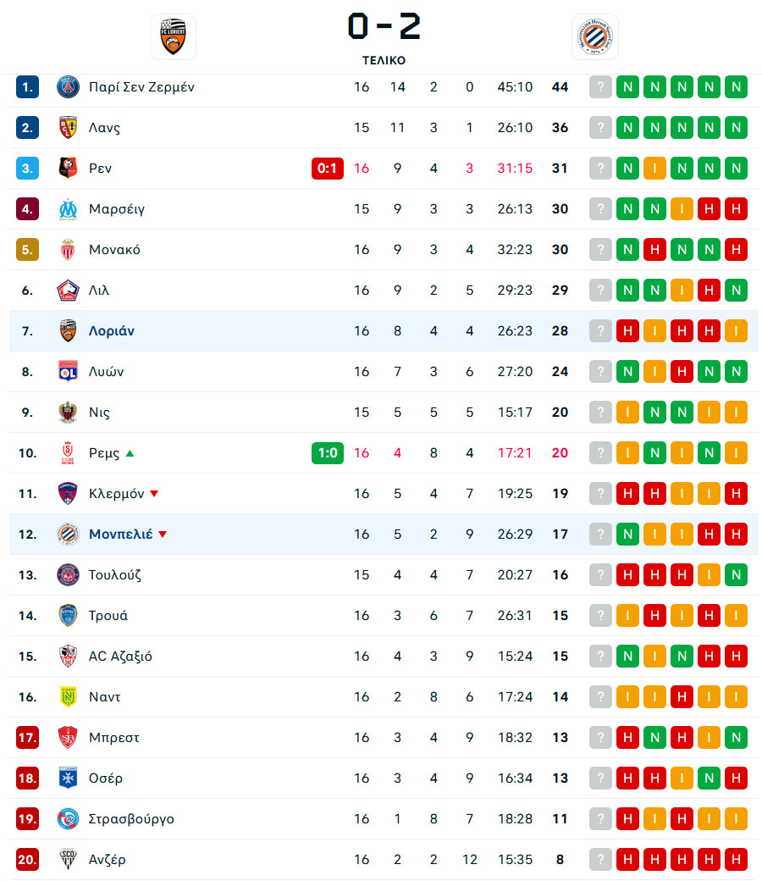This screenshot has height=881, width=762.
Task: Select the Μονπελιέ team name
Action: pyautogui.click(x=121, y=534)
